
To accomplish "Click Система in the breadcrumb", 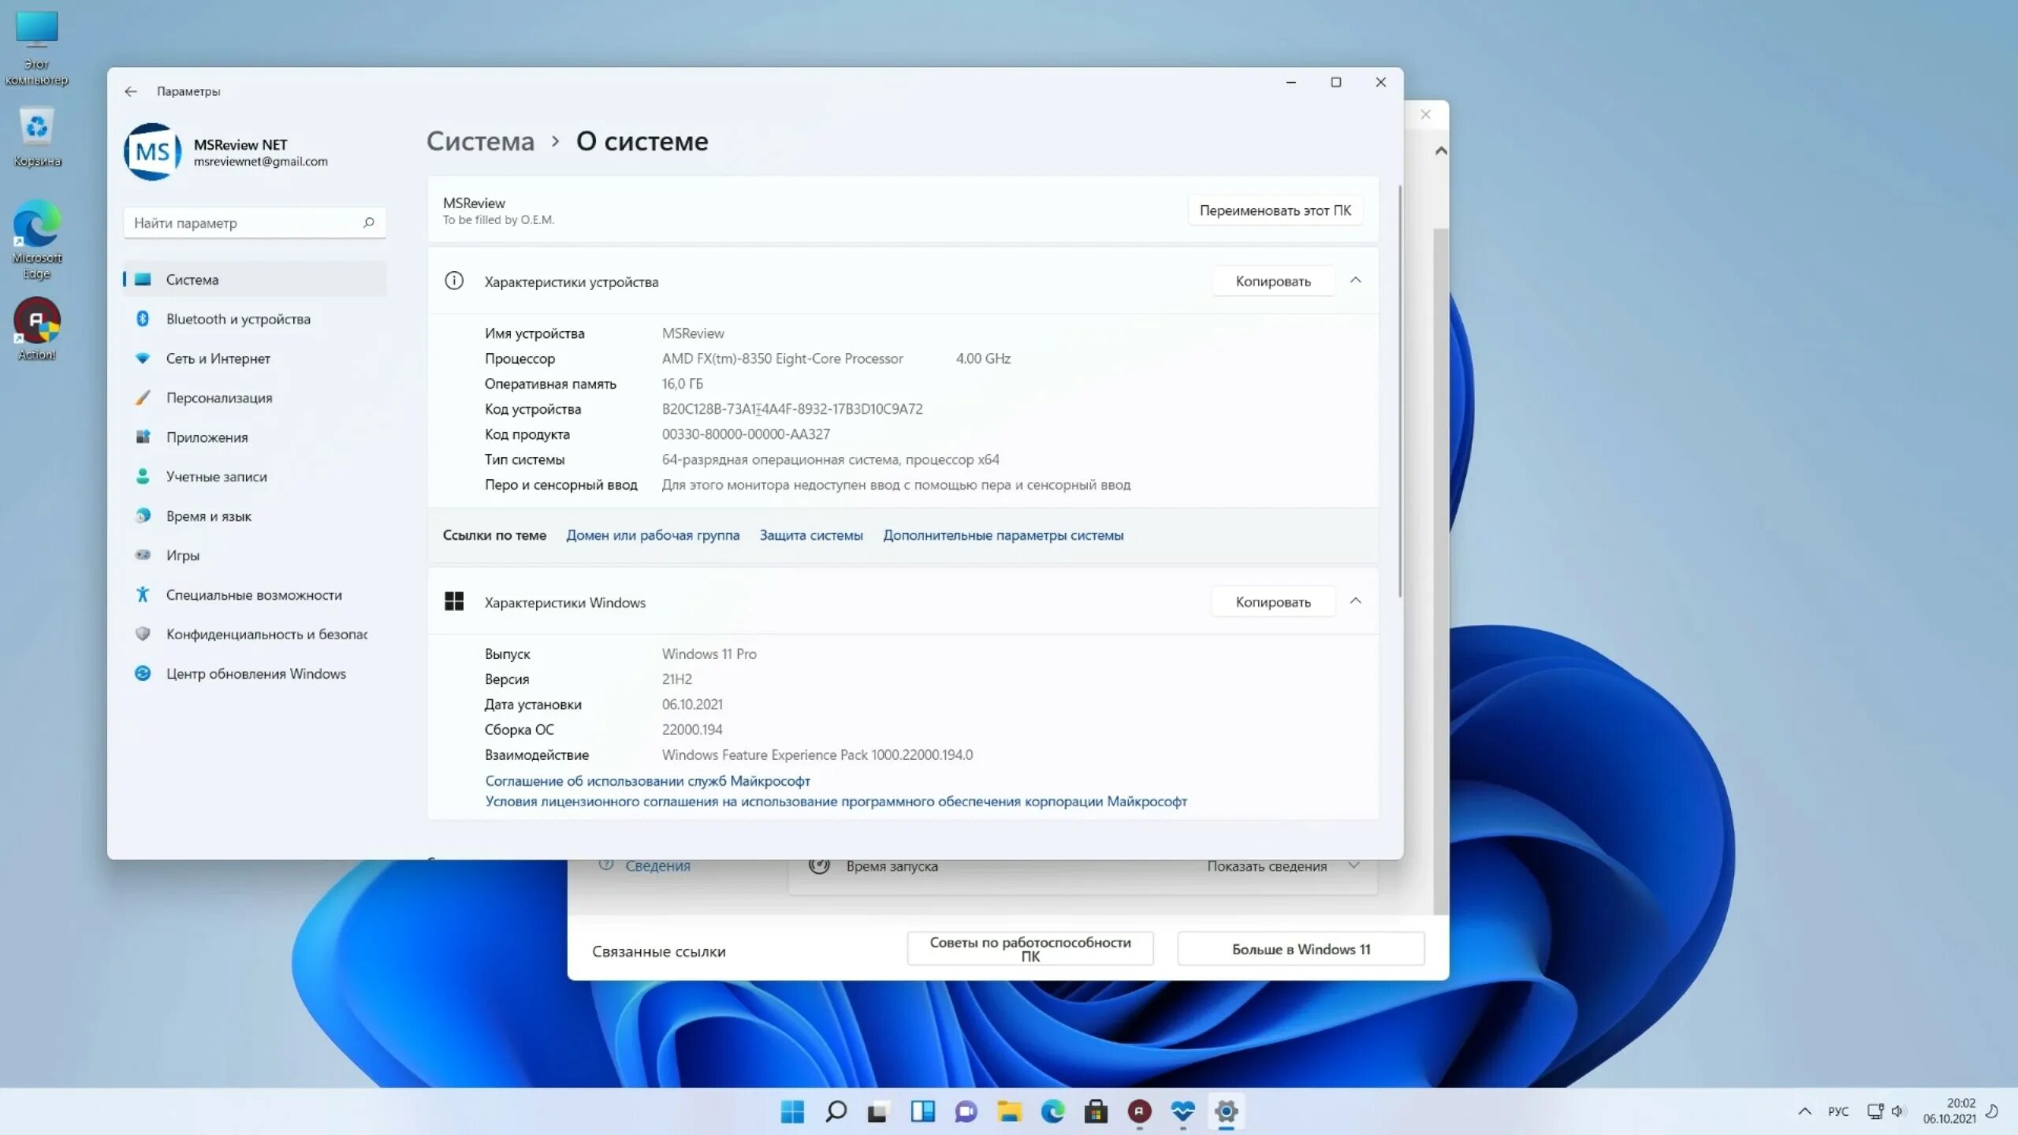I will click(480, 141).
